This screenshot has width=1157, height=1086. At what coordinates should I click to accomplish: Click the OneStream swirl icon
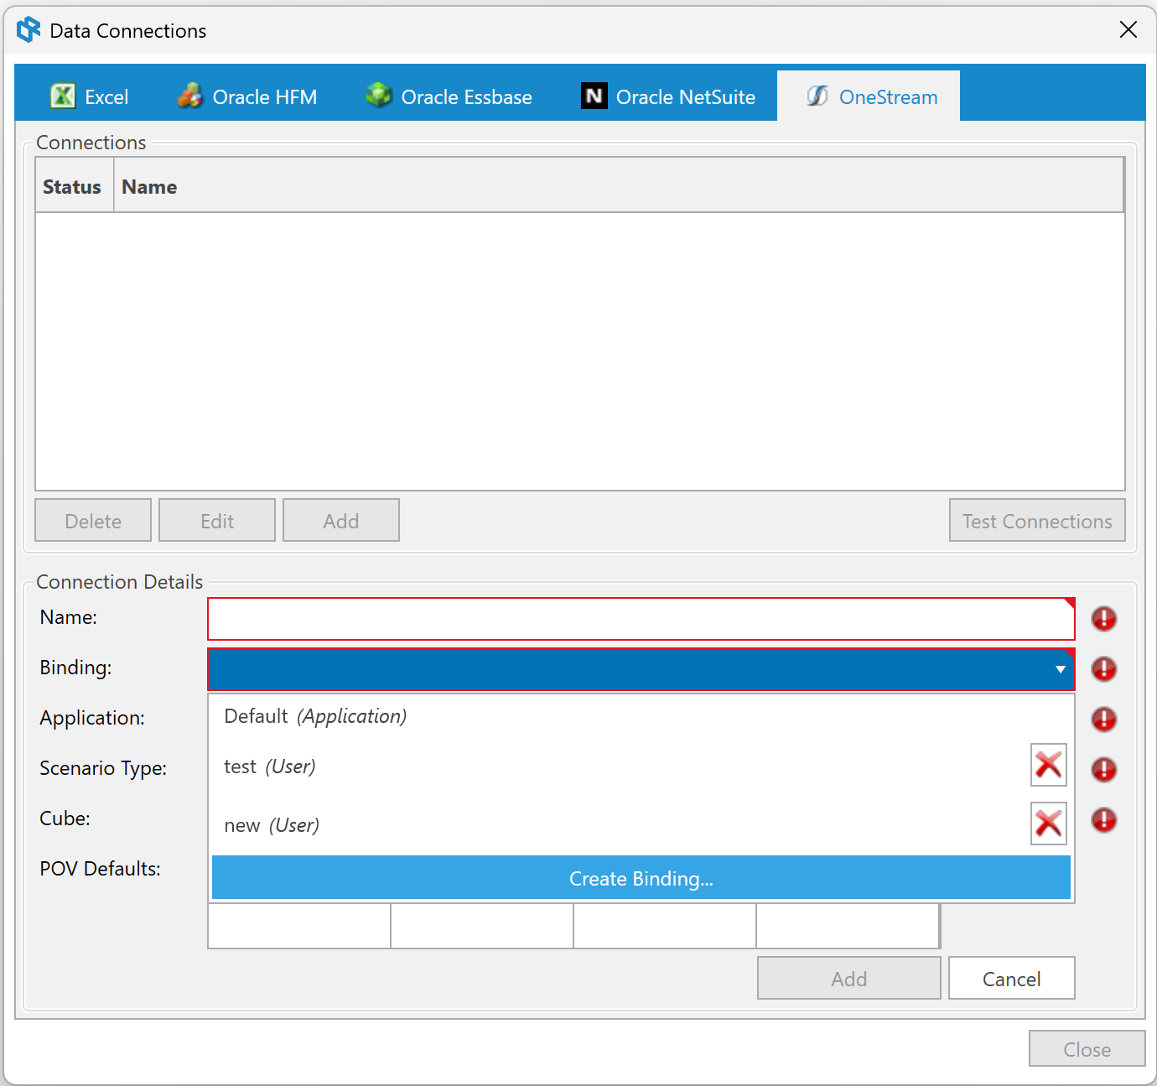click(x=817, y=96)
